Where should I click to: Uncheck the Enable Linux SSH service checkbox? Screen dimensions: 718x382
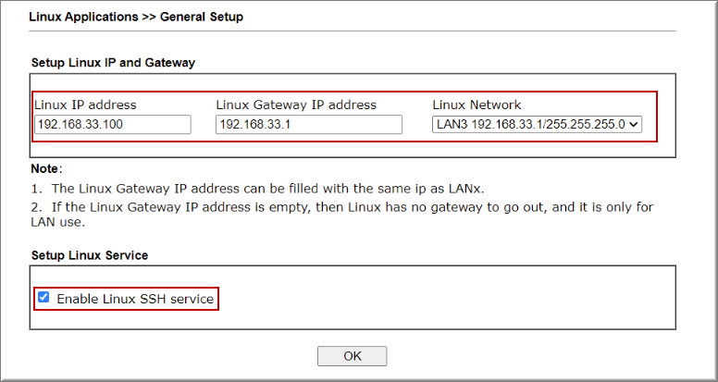tap(43, 298)
